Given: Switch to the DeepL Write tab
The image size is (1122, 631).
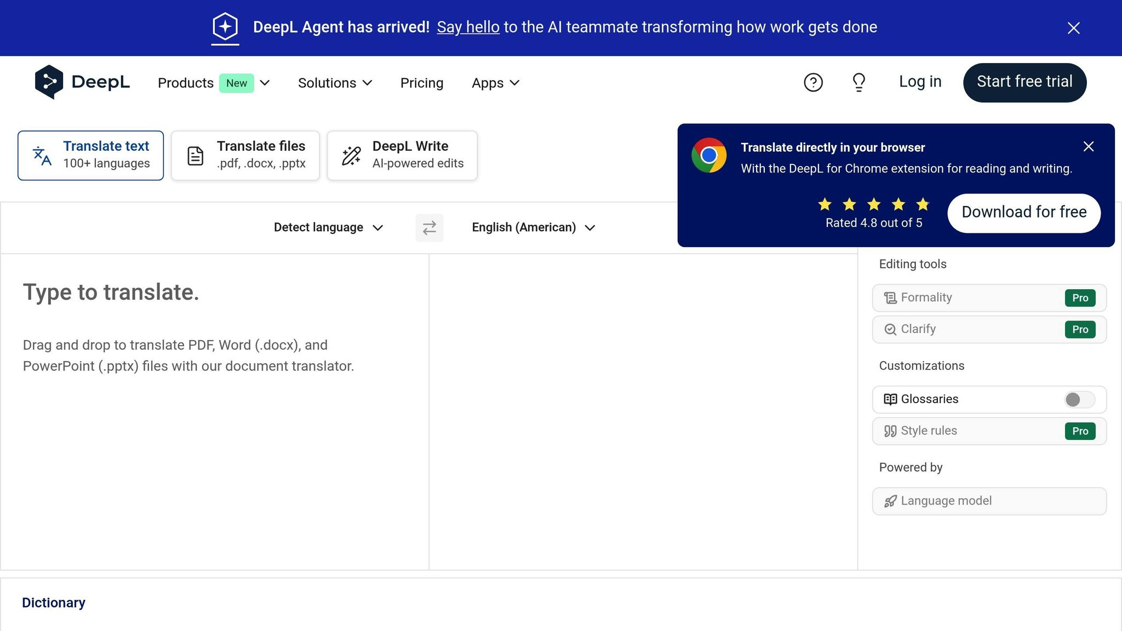Looking at the screenshot, I should pyautogui.click(x=402, y=156).
